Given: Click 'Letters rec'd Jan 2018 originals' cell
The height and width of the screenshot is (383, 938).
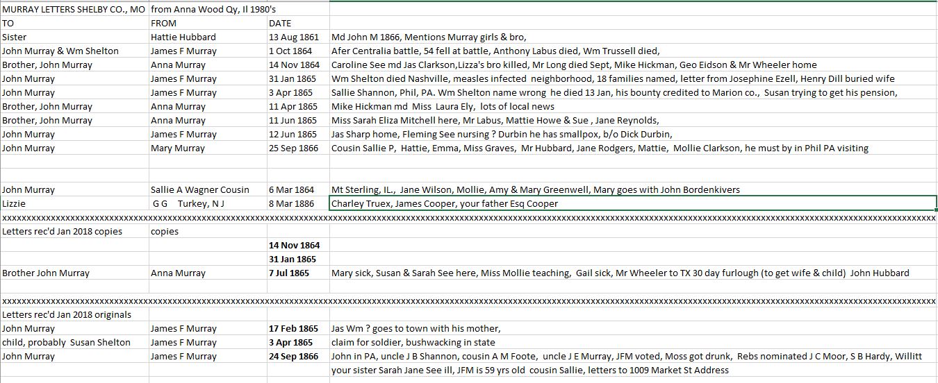Looking at the screenshot, I should (x=74, y=315).
